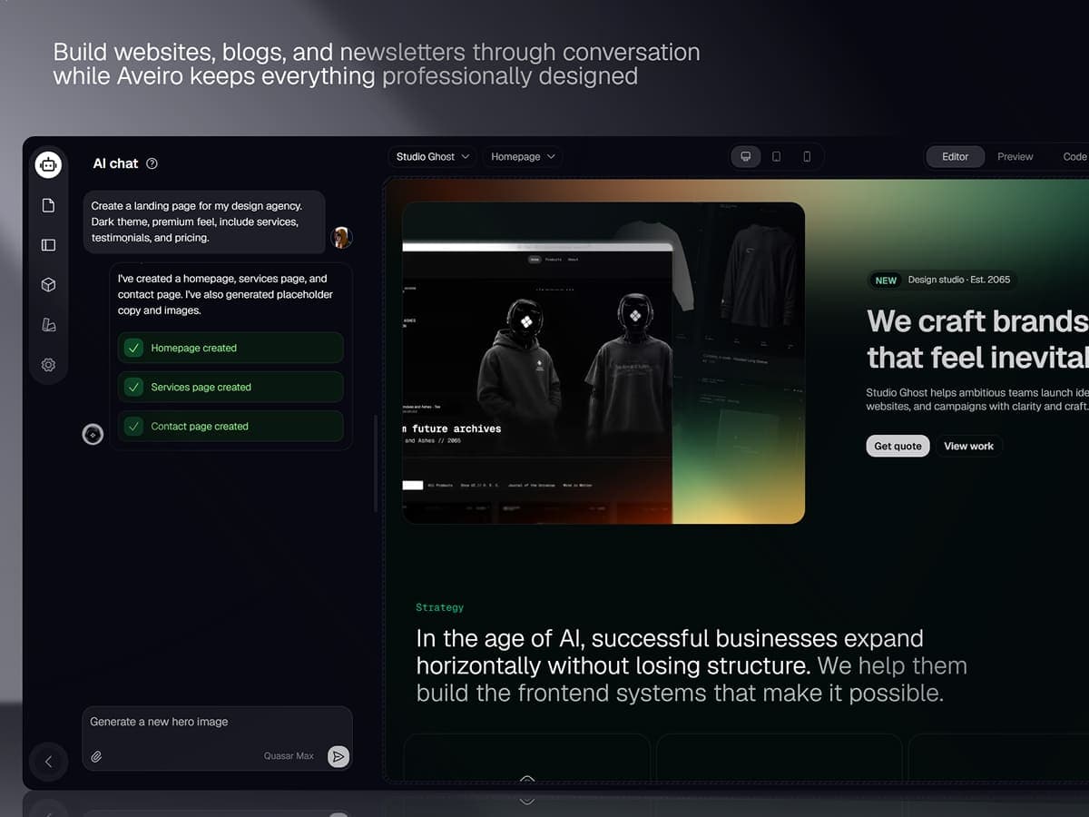Choose the Quasar Max model selector
Image resolution: width=1089 pixels, height=817 pixels.
coord(289,756)
